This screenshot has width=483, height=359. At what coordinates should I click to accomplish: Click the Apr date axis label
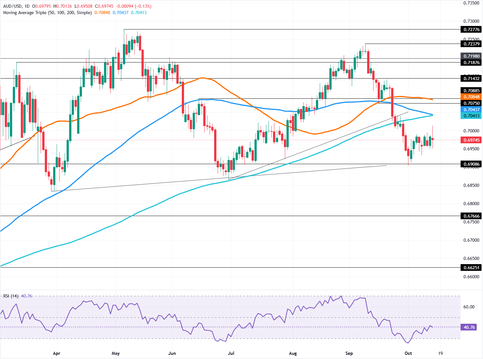(x=56, y=353)
